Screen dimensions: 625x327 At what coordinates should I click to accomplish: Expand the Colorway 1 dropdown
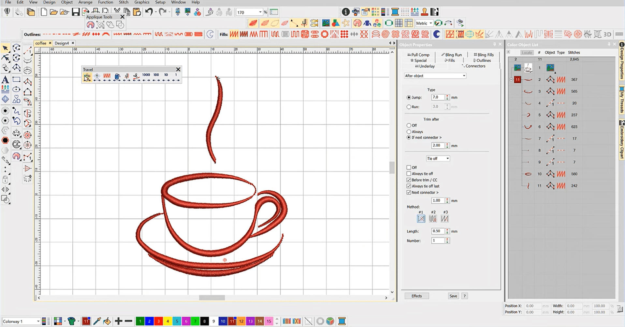[38, 321]
